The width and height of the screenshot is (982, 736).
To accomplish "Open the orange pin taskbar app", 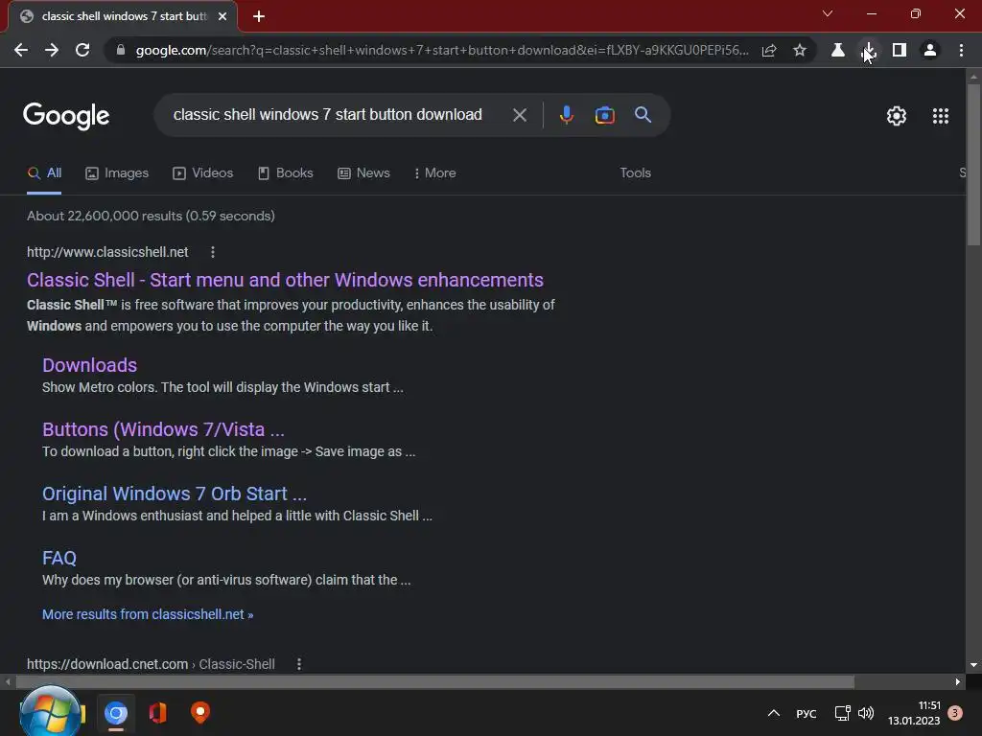I will tap(199, 712).
